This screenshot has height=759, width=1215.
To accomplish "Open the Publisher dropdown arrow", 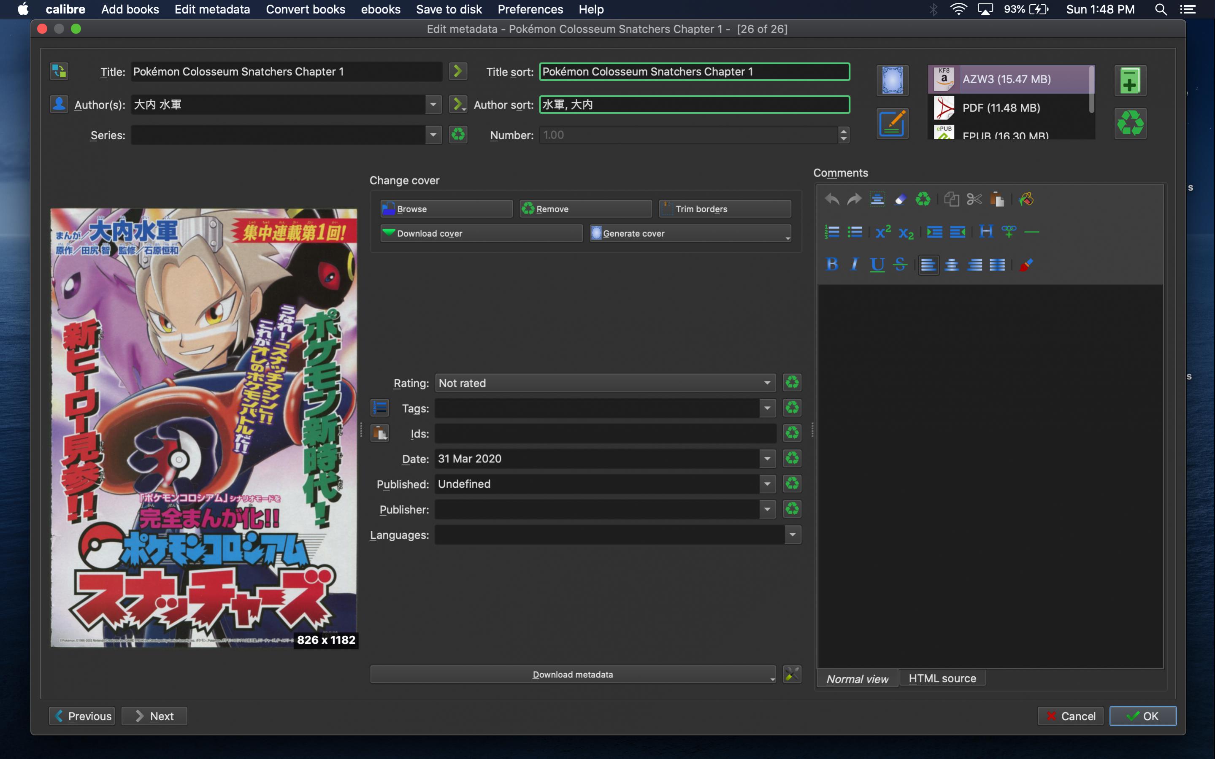I will point(767,510).
